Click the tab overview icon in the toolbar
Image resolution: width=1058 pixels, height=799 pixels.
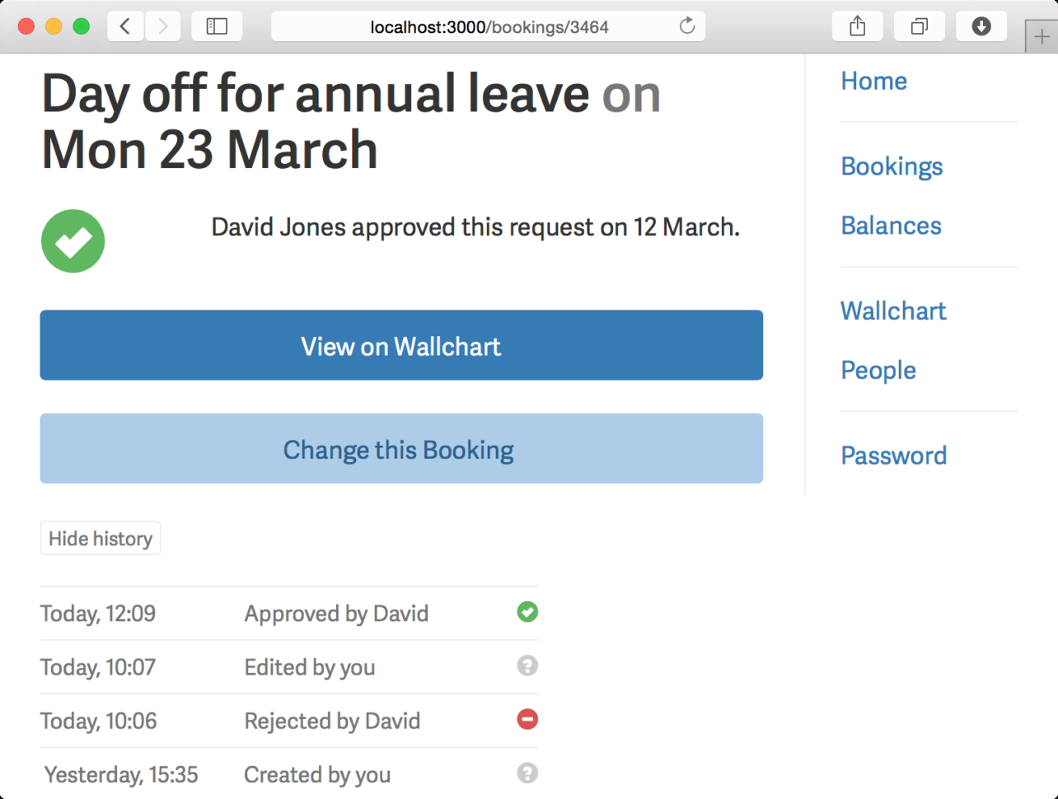pyautogui.click(x=919, y=26)
